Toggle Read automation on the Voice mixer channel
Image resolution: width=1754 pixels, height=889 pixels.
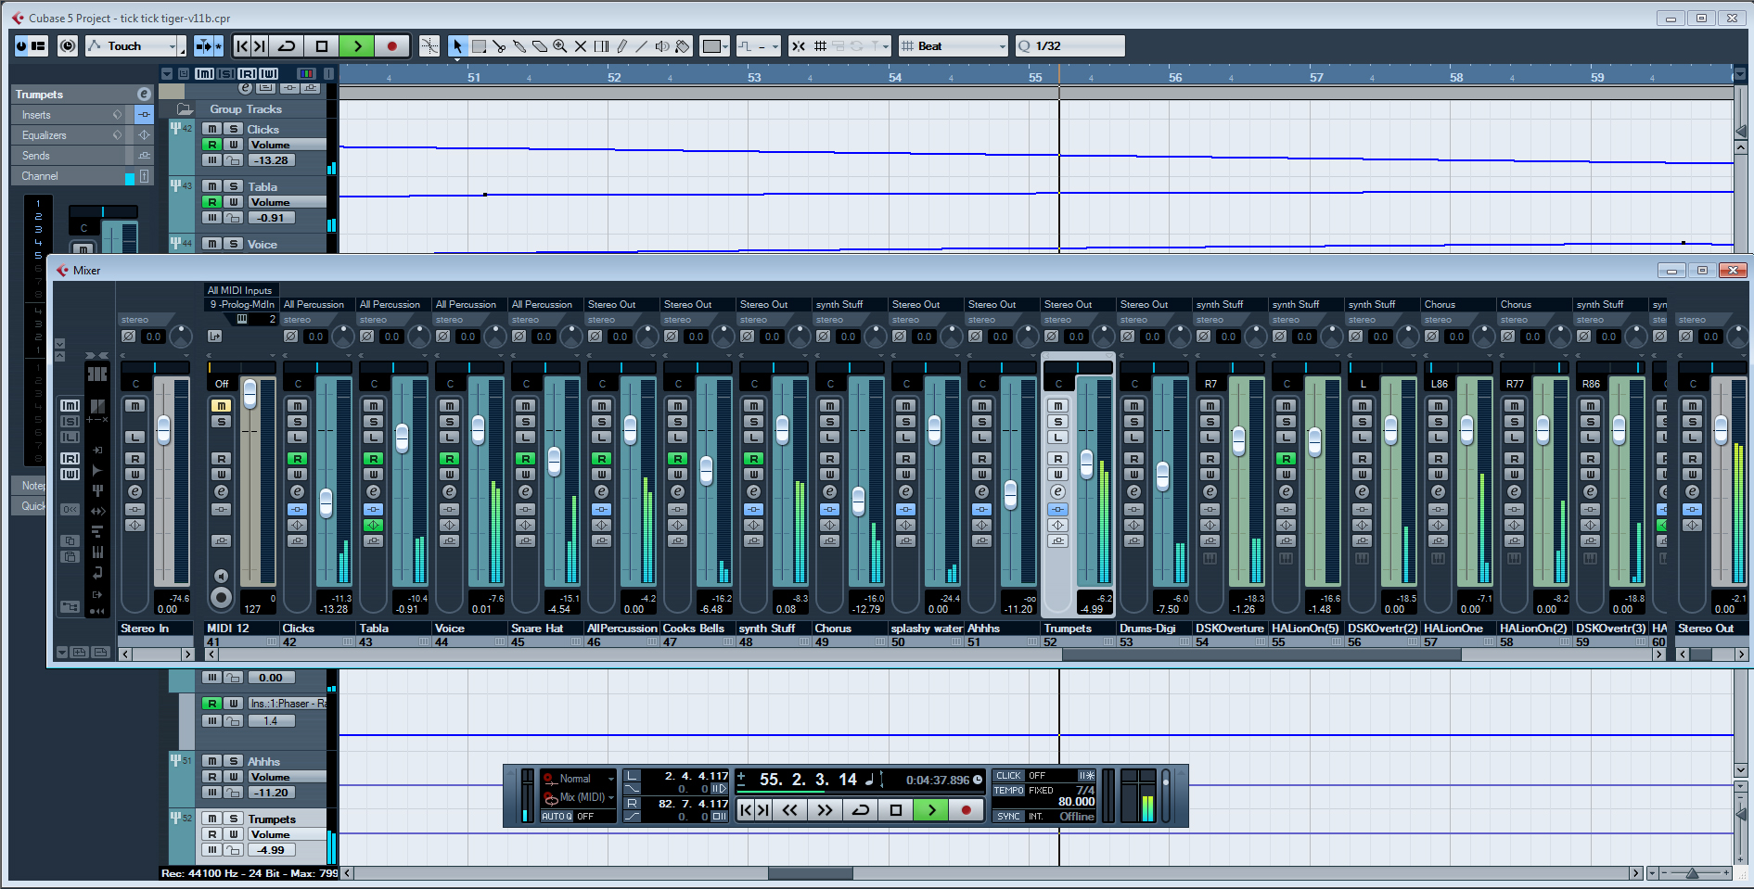point(449,459)
